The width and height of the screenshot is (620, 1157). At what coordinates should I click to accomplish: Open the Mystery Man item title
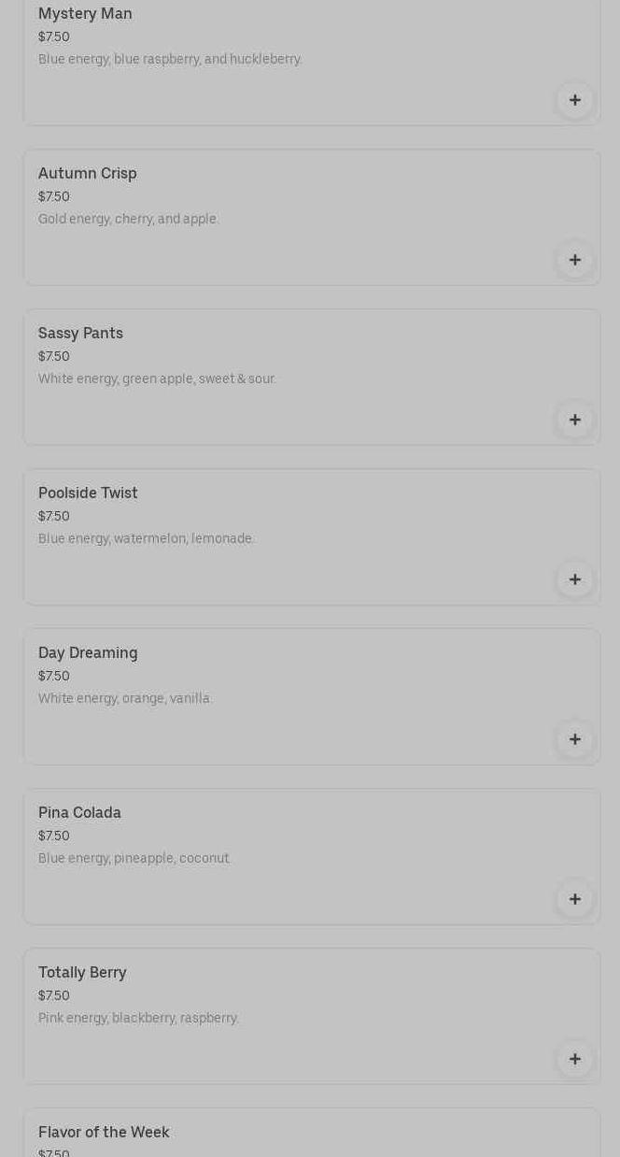click(85, 14)
